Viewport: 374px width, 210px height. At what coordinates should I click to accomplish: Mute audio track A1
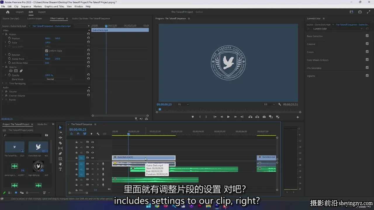pos(93,164)
